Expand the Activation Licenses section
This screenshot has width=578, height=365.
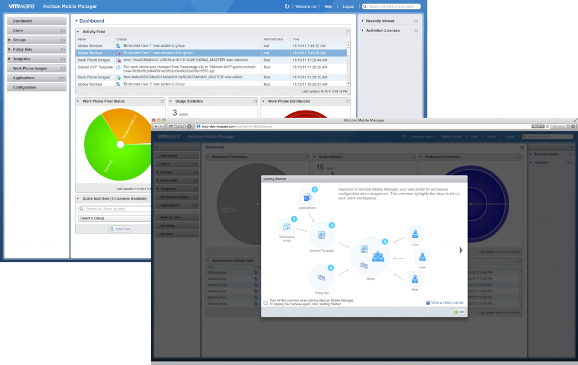[x=363, y=30]
